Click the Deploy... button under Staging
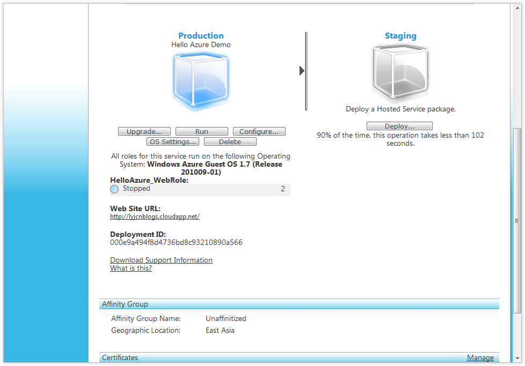This screenshot has height=366, width=525. click(399, 126)
